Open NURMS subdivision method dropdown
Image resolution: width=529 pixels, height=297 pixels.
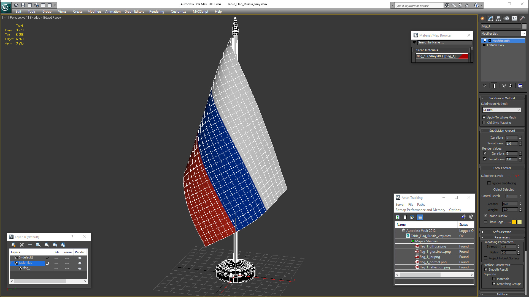point(501,110)
